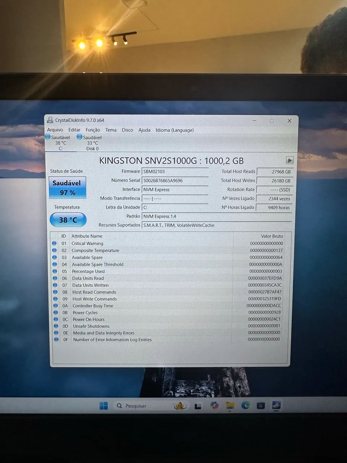Click the status dot for Available Spare
Image resolution: width=347 pixels, height=463 pixels.
click(x=55, y=257)
